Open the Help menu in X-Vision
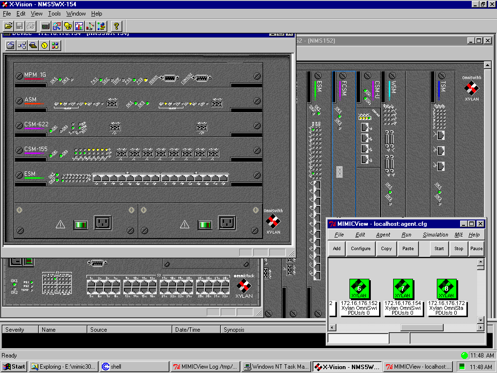 (x=97, y=14)
